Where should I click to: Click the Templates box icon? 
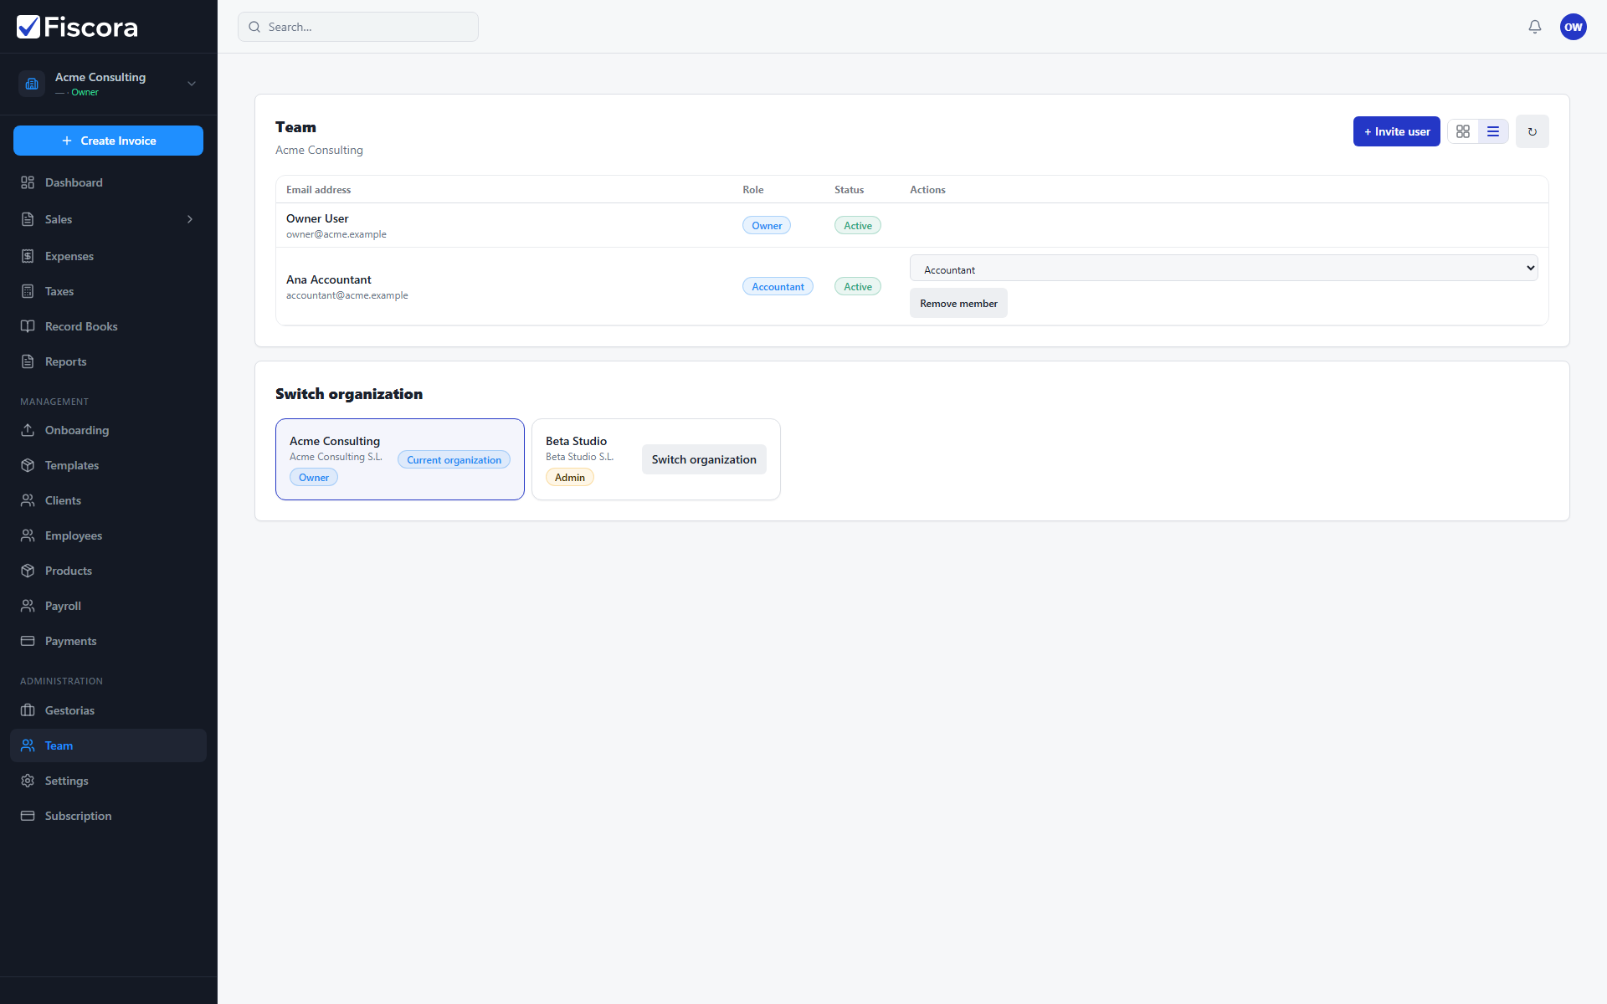(28, 465)
